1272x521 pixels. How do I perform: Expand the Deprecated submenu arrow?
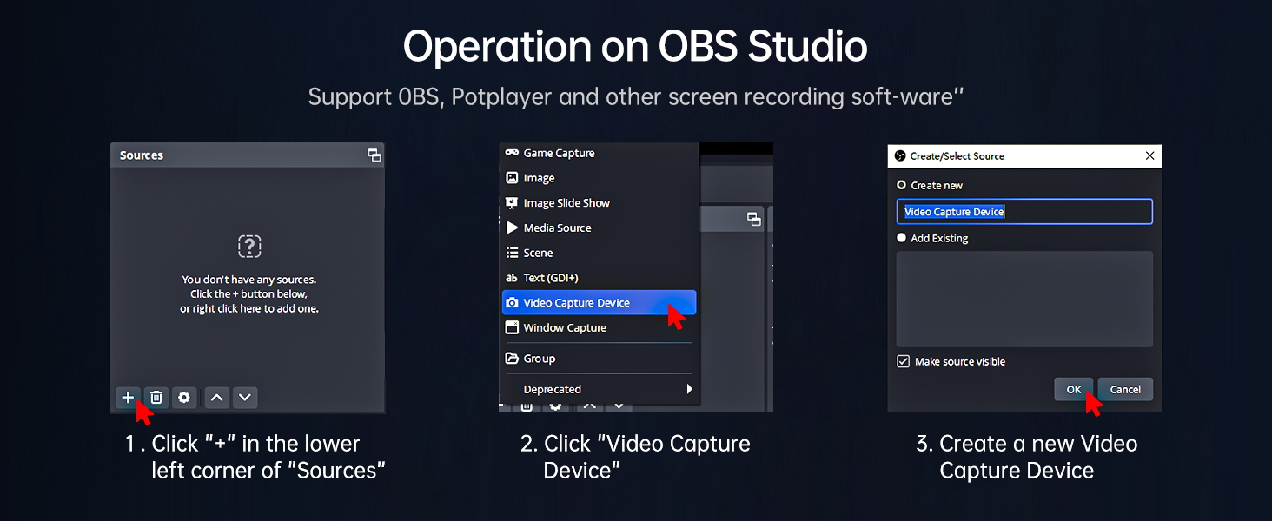tap(690, 389)
